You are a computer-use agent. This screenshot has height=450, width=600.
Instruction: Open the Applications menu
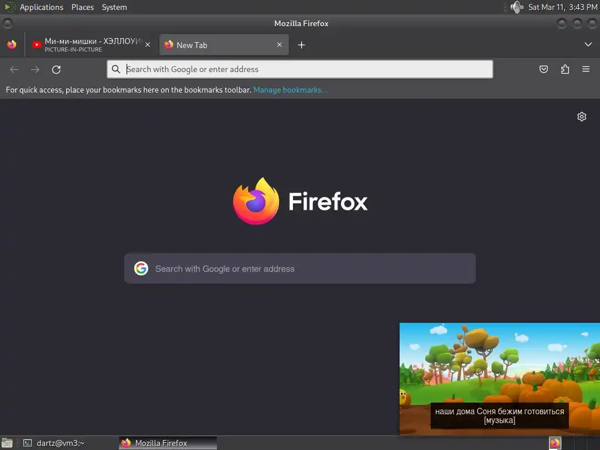point(42,7)
